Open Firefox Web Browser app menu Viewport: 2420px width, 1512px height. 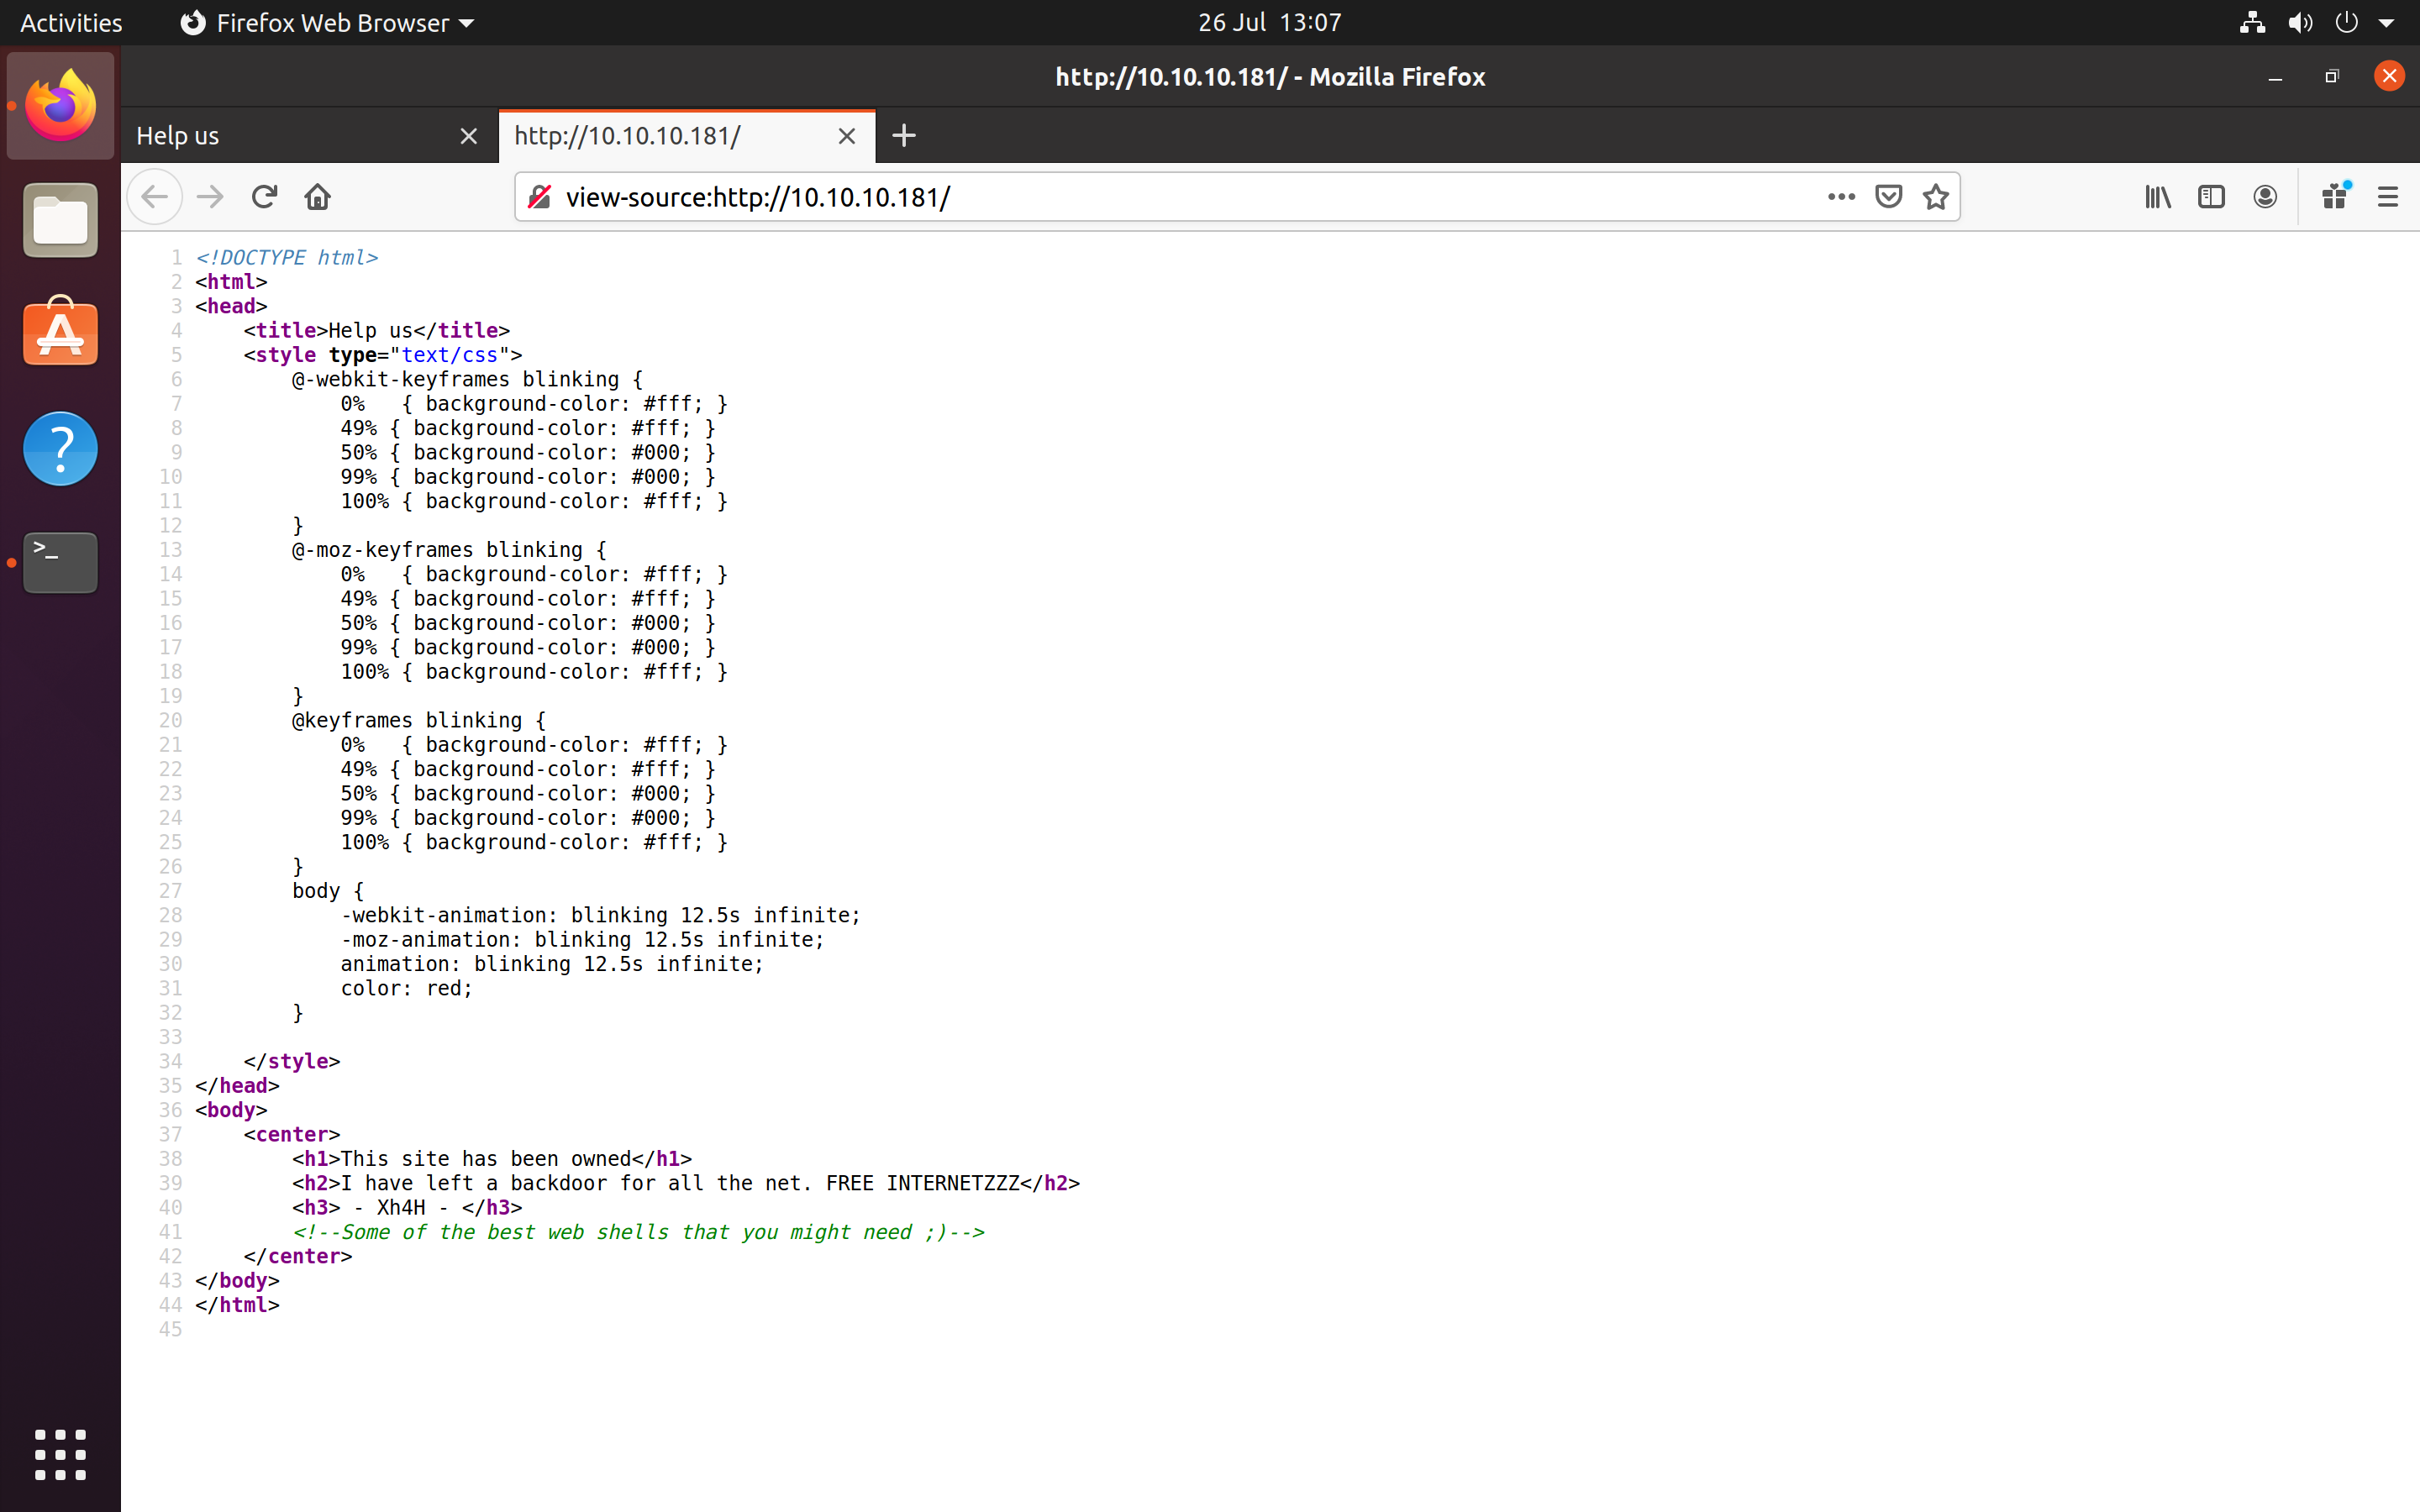tap(326, 22)
